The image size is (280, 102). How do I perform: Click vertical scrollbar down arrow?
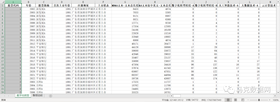(278, 92)
